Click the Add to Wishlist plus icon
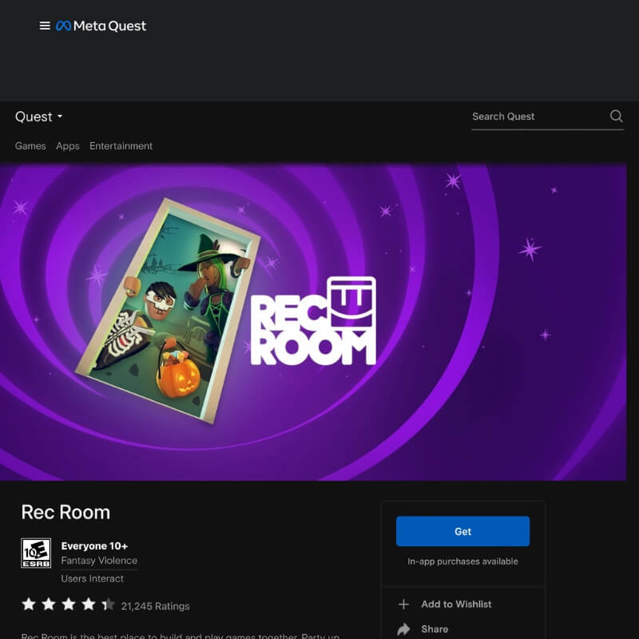This screenshot has width=639, height=639. point(403,604)
